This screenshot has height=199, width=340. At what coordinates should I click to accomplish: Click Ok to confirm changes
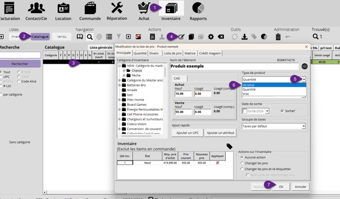click(281, 187)
